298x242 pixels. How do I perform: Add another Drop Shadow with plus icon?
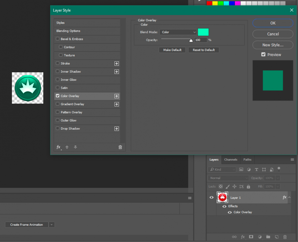tap(116, 129)
